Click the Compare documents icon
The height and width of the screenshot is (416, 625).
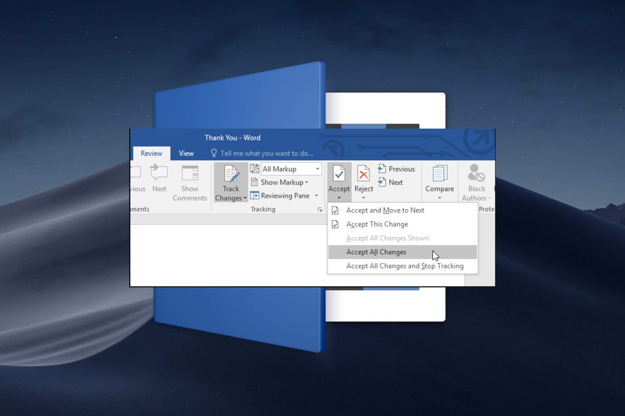[439, 174]
